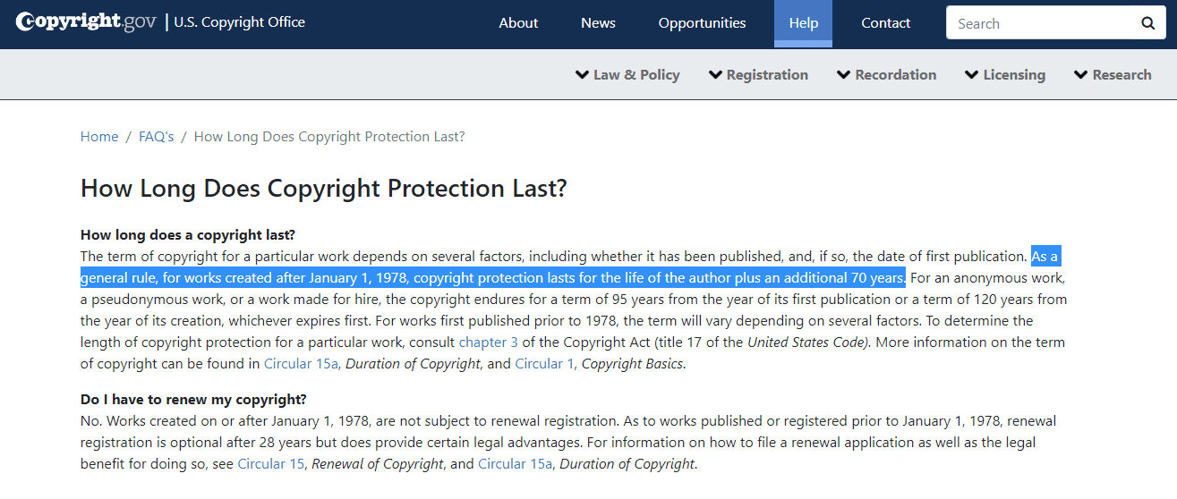Open Circular 15 Renewal of Copyright link
Viewport: 1177px width, 499px height.
click(270, 464)
